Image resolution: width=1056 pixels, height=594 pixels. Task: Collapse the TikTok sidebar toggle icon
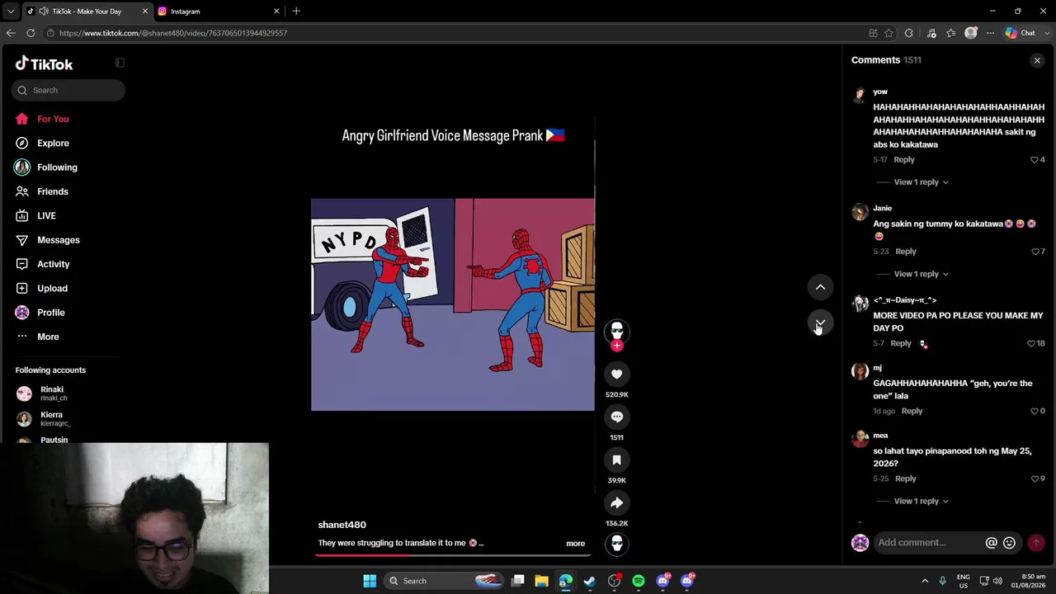(120, 63)
